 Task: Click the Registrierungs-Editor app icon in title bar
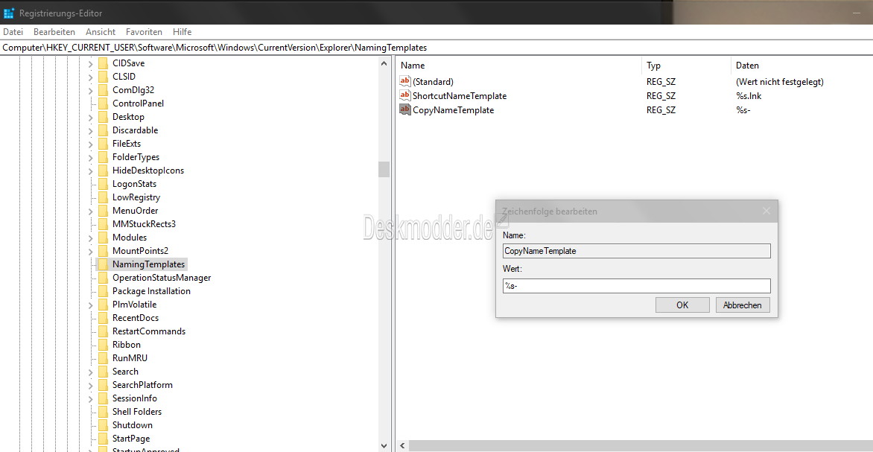(9, 12)
